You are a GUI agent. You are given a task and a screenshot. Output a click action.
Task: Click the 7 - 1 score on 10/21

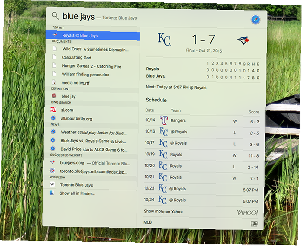(x=254, y=178)
